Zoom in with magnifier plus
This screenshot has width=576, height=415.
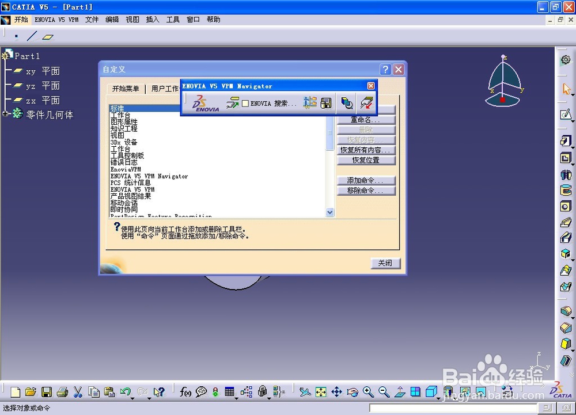pyautogui.click(x=368, y=392)
